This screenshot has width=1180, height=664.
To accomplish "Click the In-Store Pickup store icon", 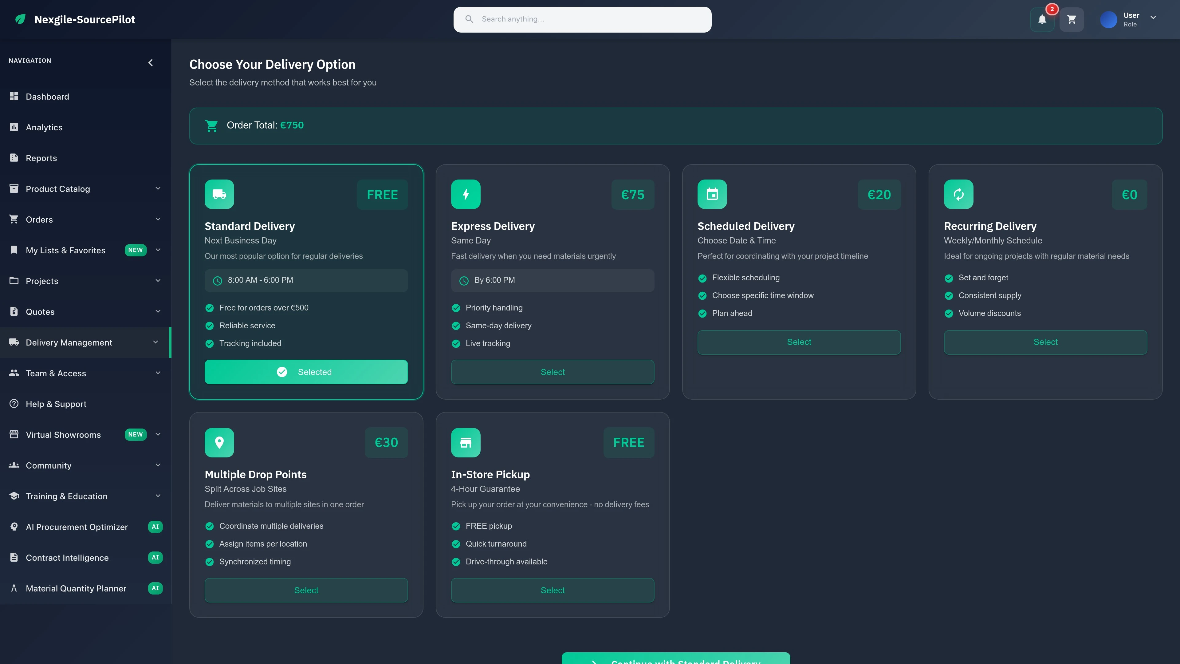I will coord(466,442).
